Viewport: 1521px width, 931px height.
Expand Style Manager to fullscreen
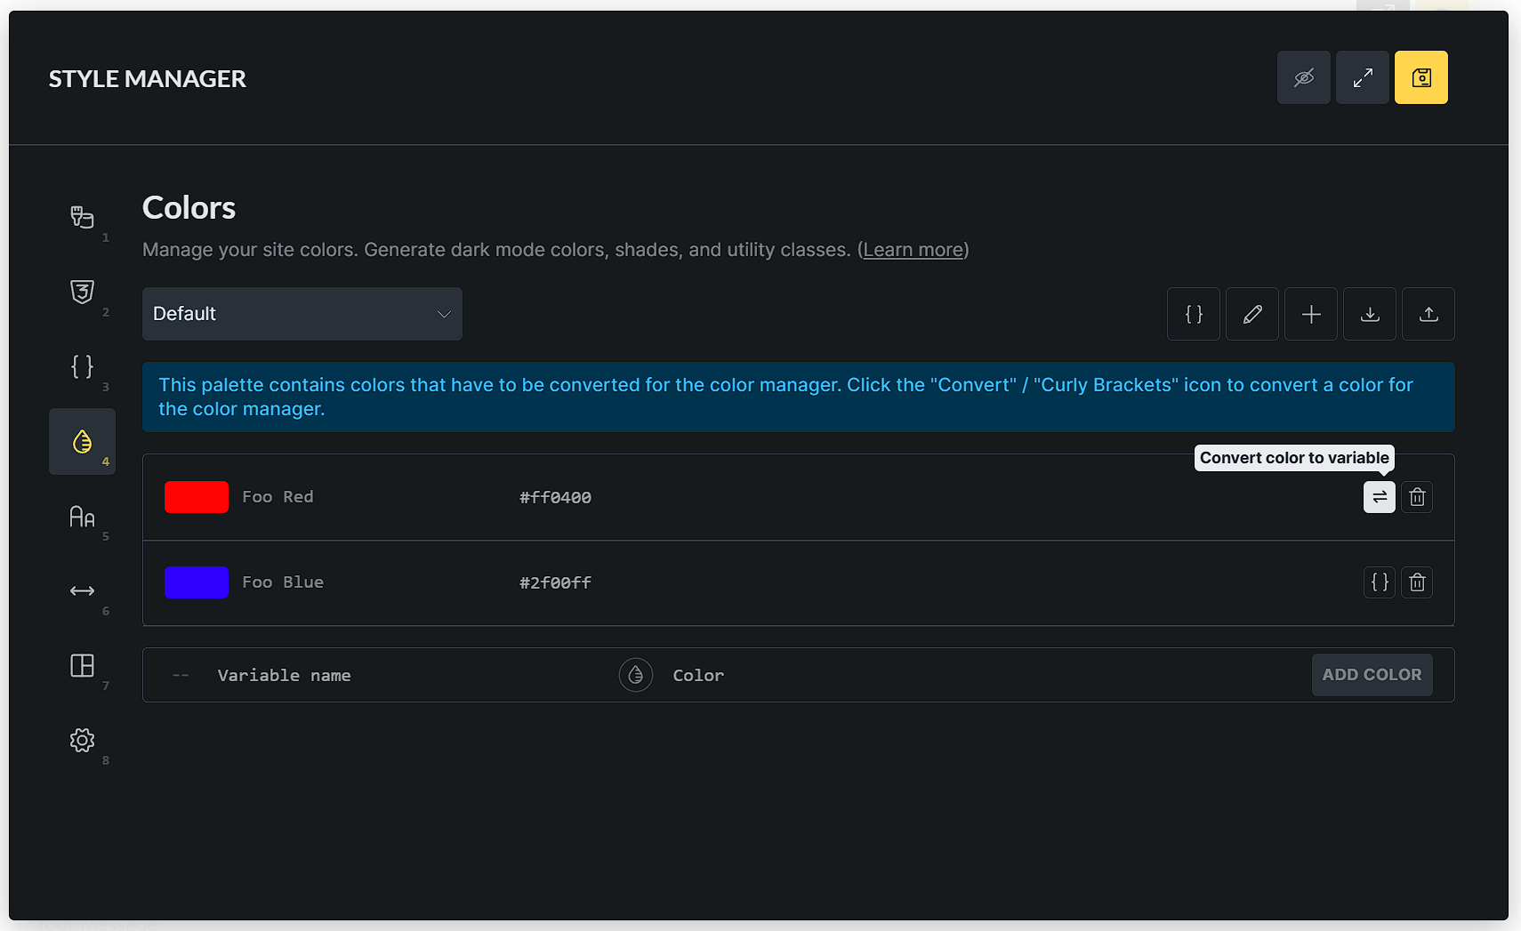pyautogui.click(x=1362, y=77)
